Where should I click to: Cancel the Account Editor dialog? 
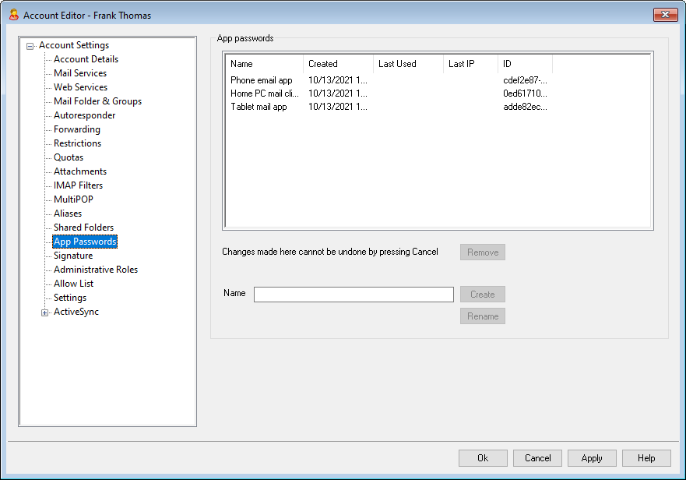pos(537,458)
